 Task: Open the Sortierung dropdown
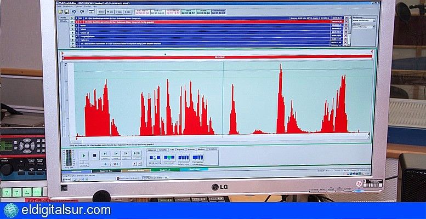(x=364, y=20)
